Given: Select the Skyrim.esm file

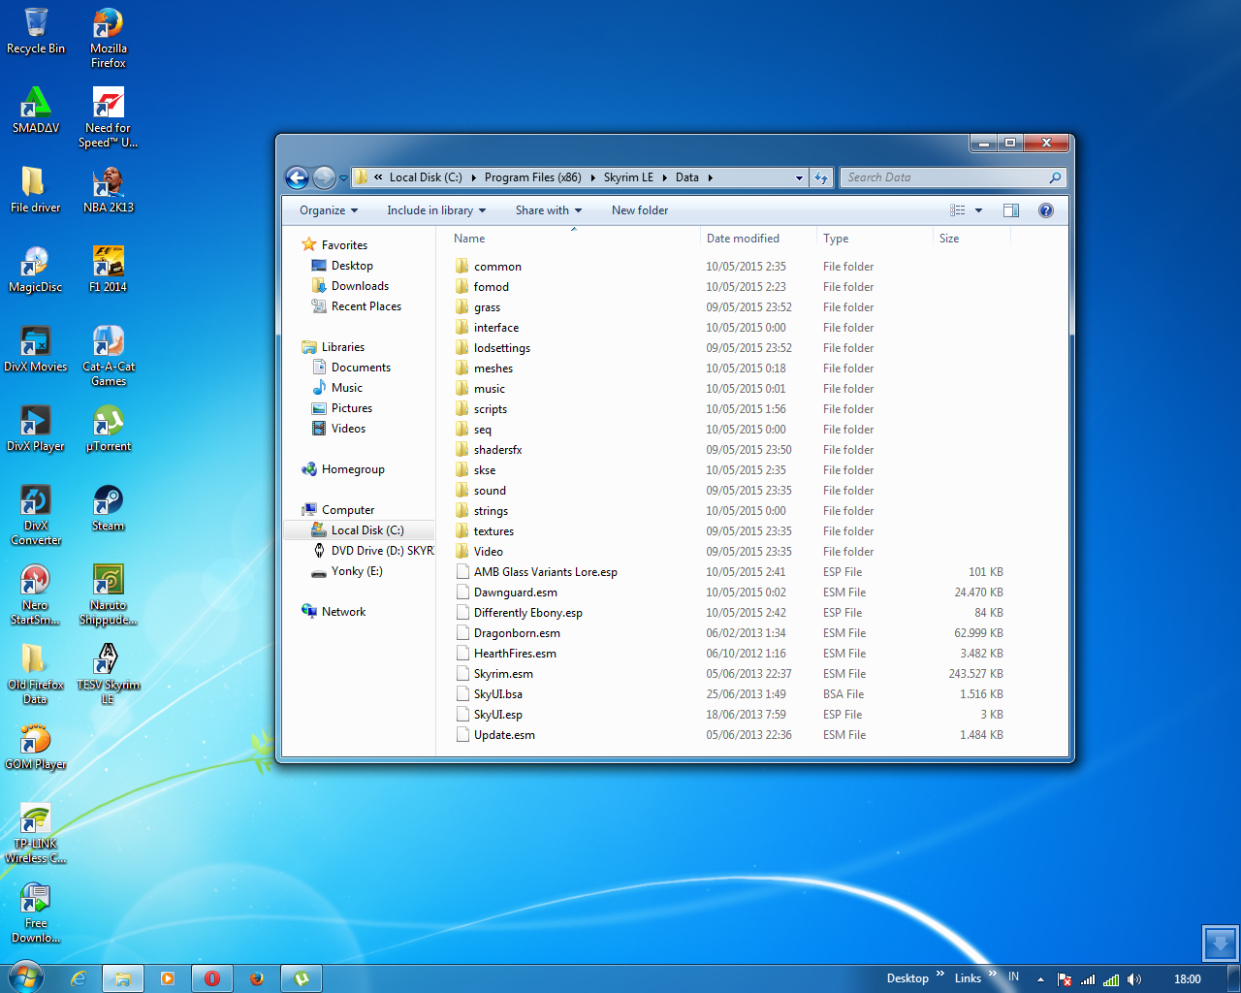Looking at the screenshot, I should coord(503,674).
